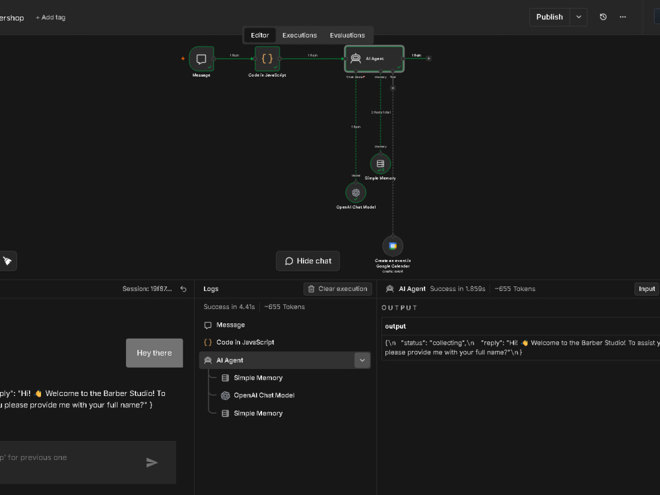Select last Simple Memory log entry
Image resolution: width=660 pixels, height=495 pixels.
tap(258, 413)
